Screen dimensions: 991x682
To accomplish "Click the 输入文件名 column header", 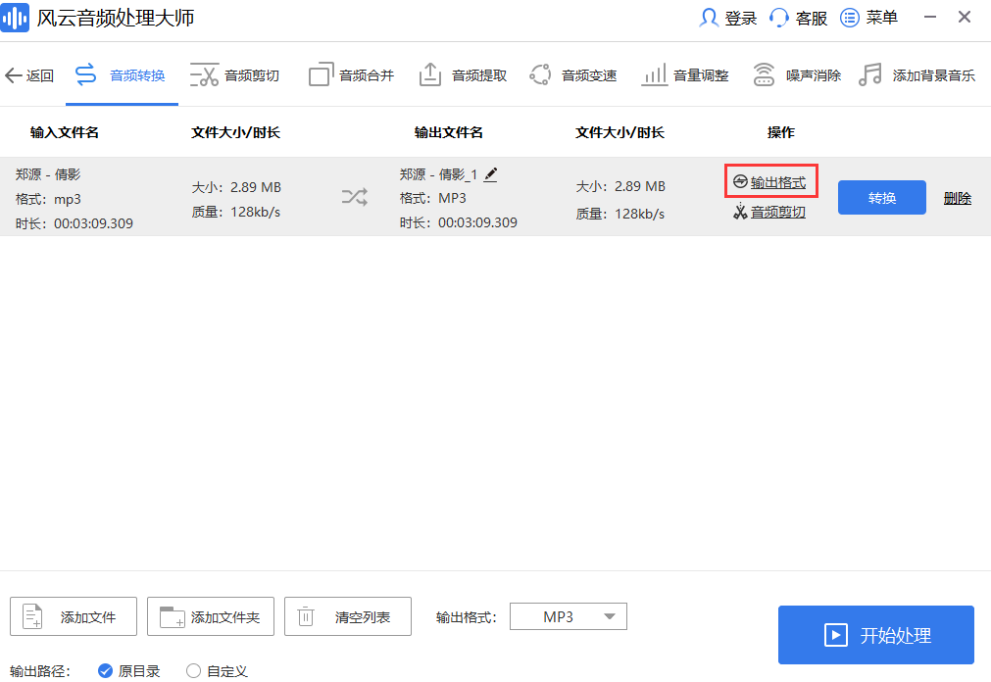I will [x=65, y=132].
